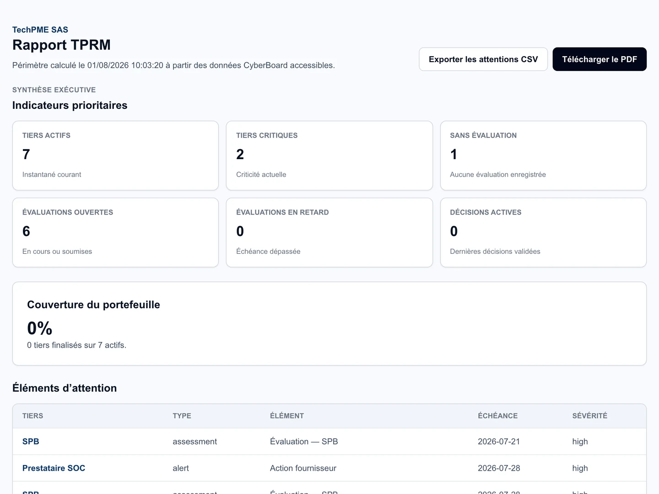The width and height of the screenshot is (659, 494).
Task: Click the Couverture du portefeuille heading
Action: [94, 305]
